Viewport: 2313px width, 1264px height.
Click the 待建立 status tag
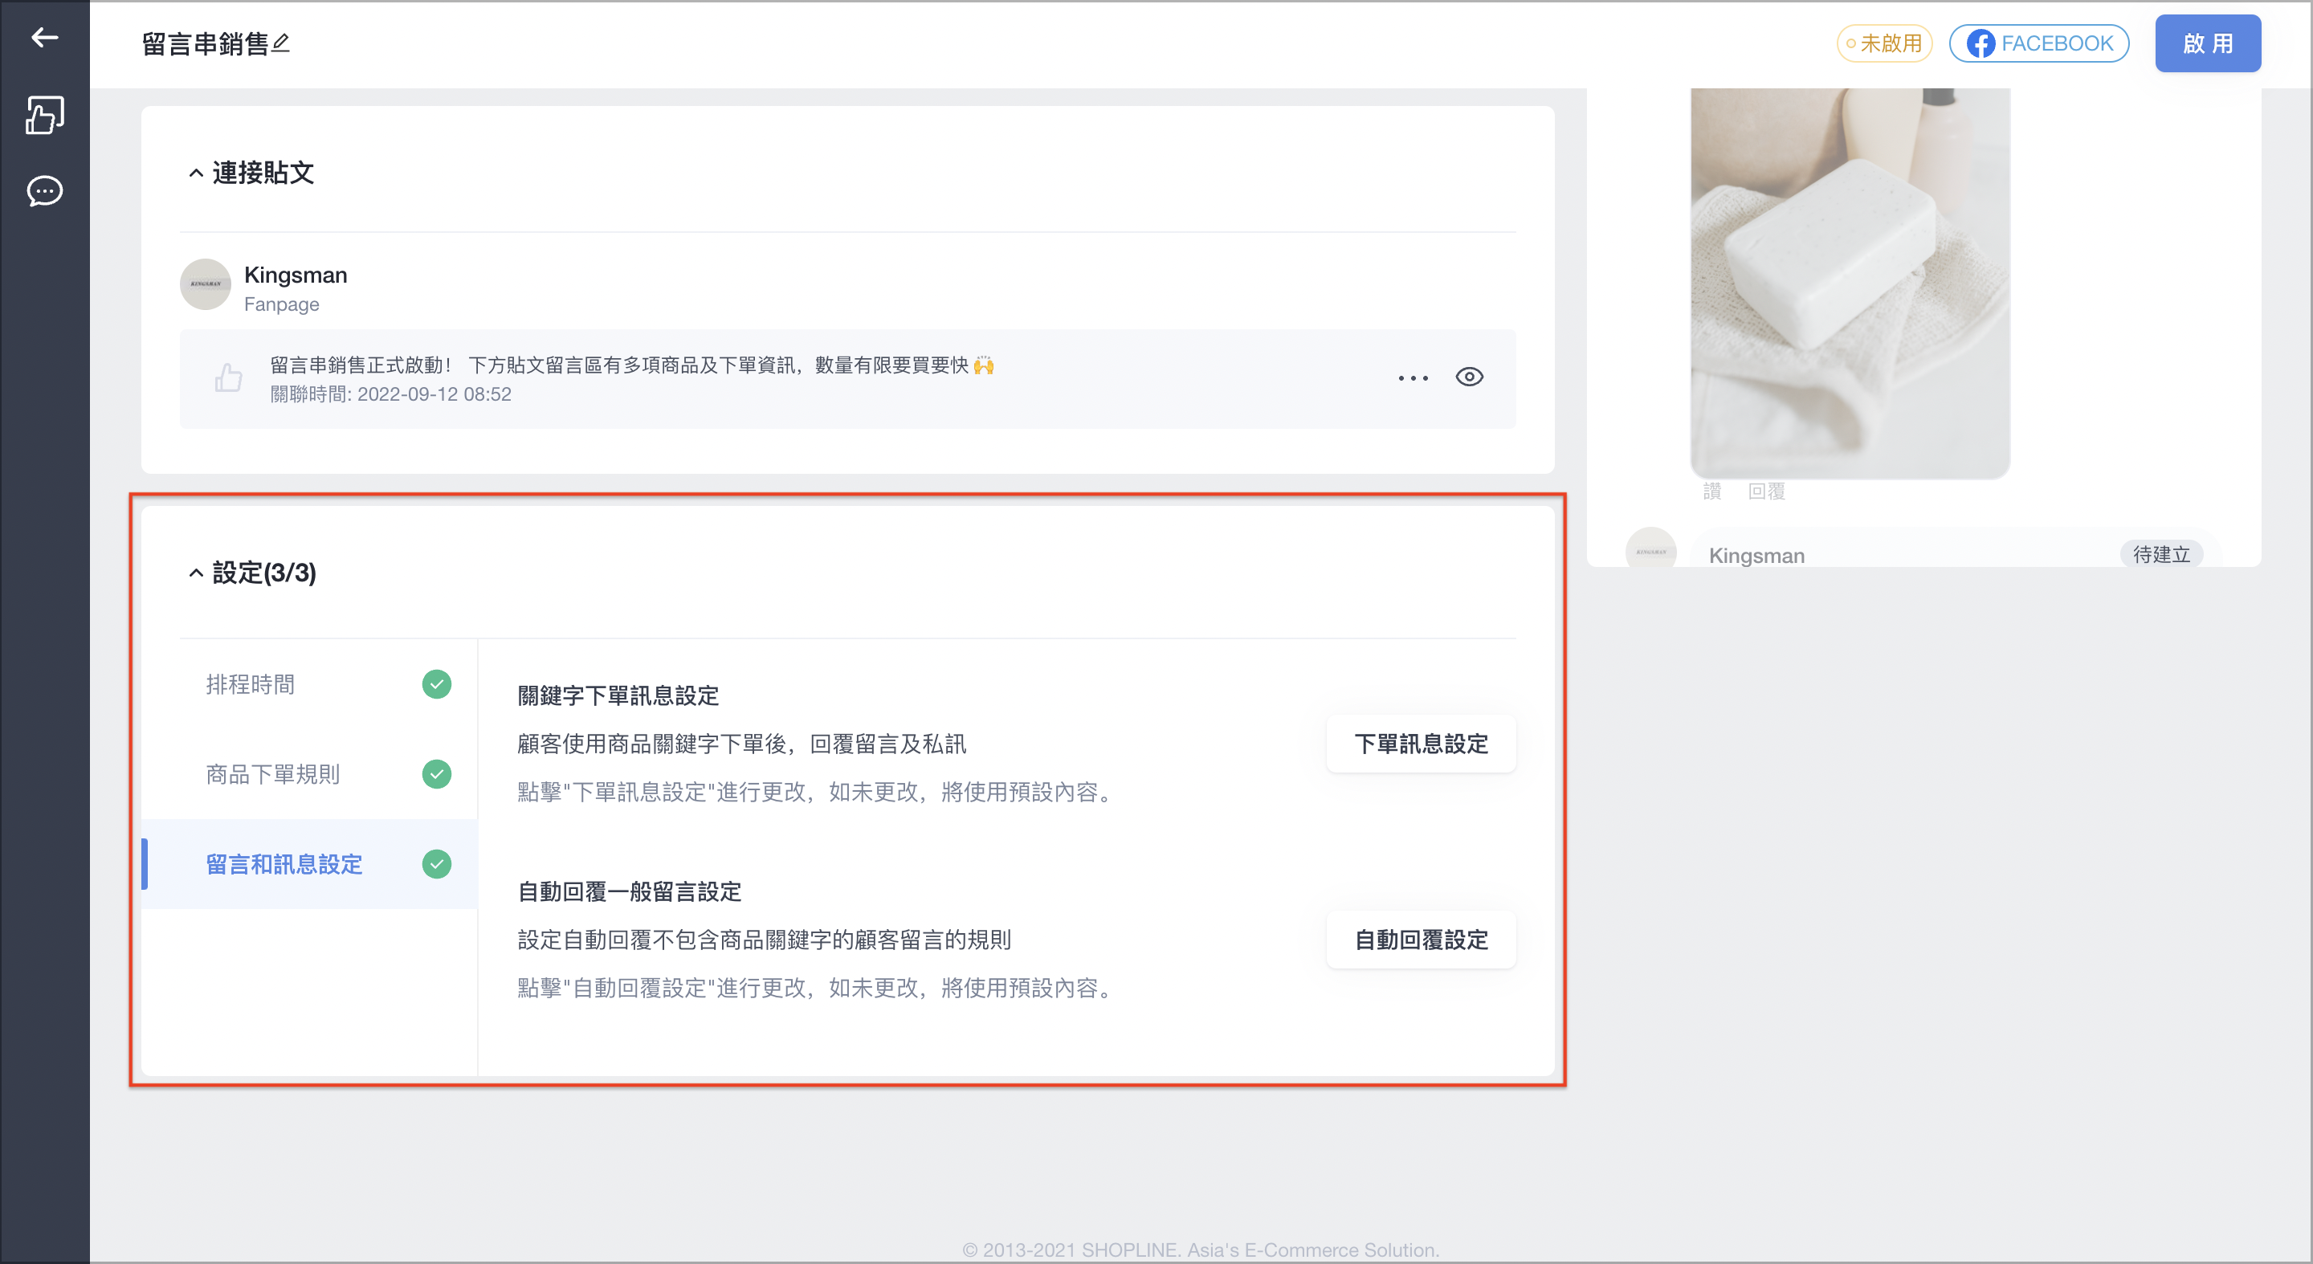(x=2161, y=555)
